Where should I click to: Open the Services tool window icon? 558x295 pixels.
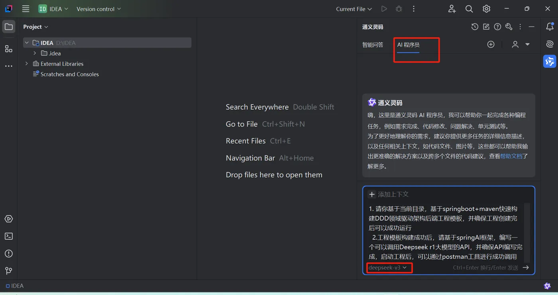click(x=9, y=219)
